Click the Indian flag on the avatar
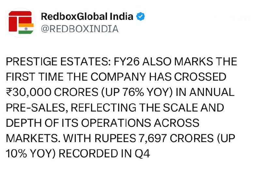Image resolution: width=261 pixels, height=172 pixels. click(x=26, y=28)
